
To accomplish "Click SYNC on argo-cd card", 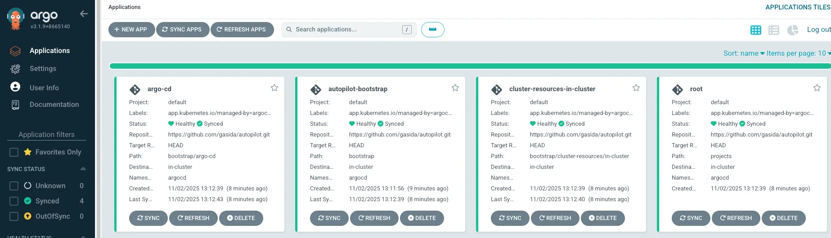I will click(x=148, y=218).
